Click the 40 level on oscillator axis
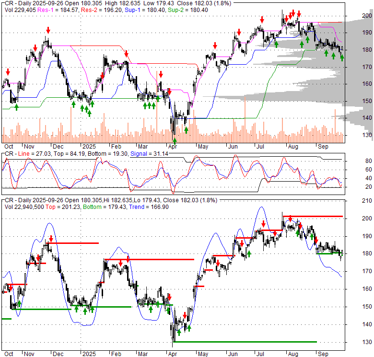The image size is (374, 357). click(x=369, y=178)
